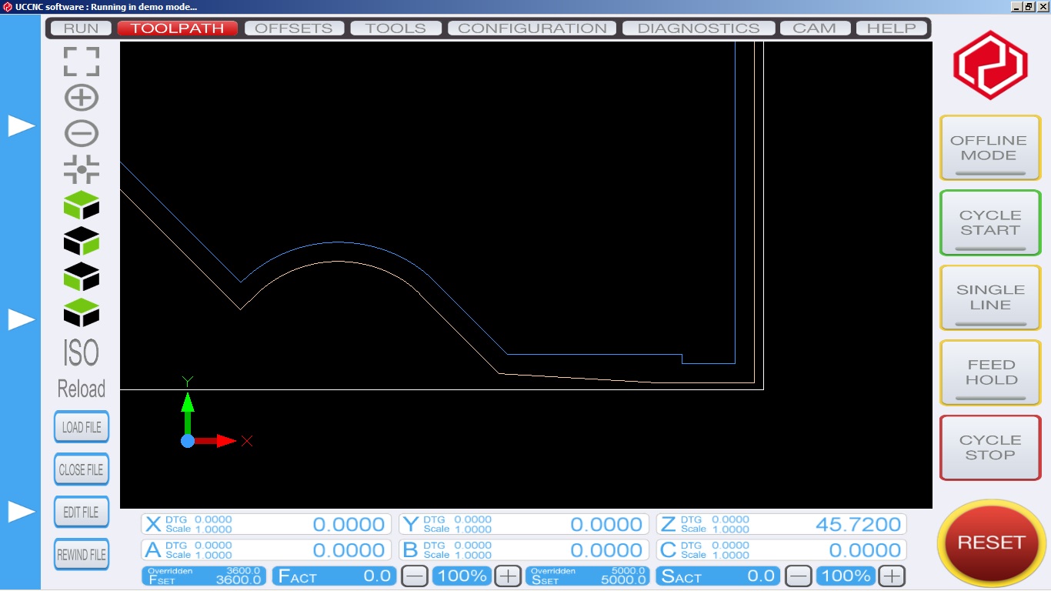Click the middle white arrow on blue sidebar
This screenshot has width=1051, height=591.
pos(22,319)
